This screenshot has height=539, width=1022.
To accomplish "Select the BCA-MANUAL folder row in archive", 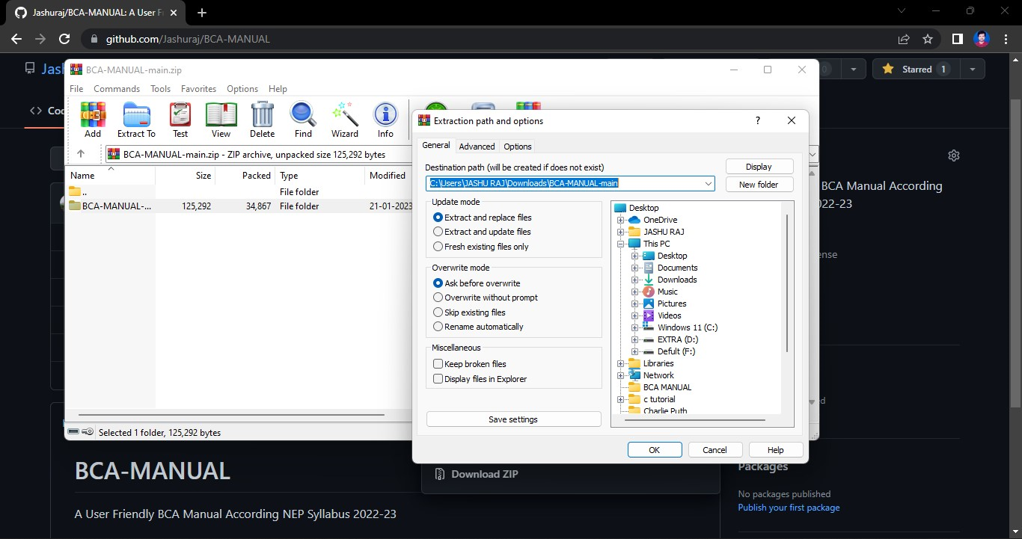I will [237, 206].
